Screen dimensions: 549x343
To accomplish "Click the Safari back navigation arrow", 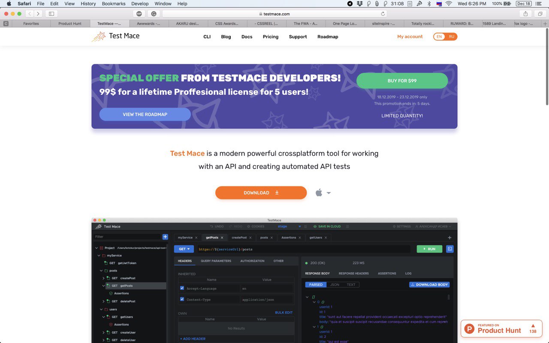I will (29, 14).
